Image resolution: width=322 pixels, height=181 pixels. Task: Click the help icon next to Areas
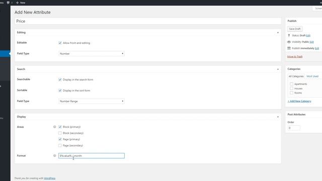point(55,127)
